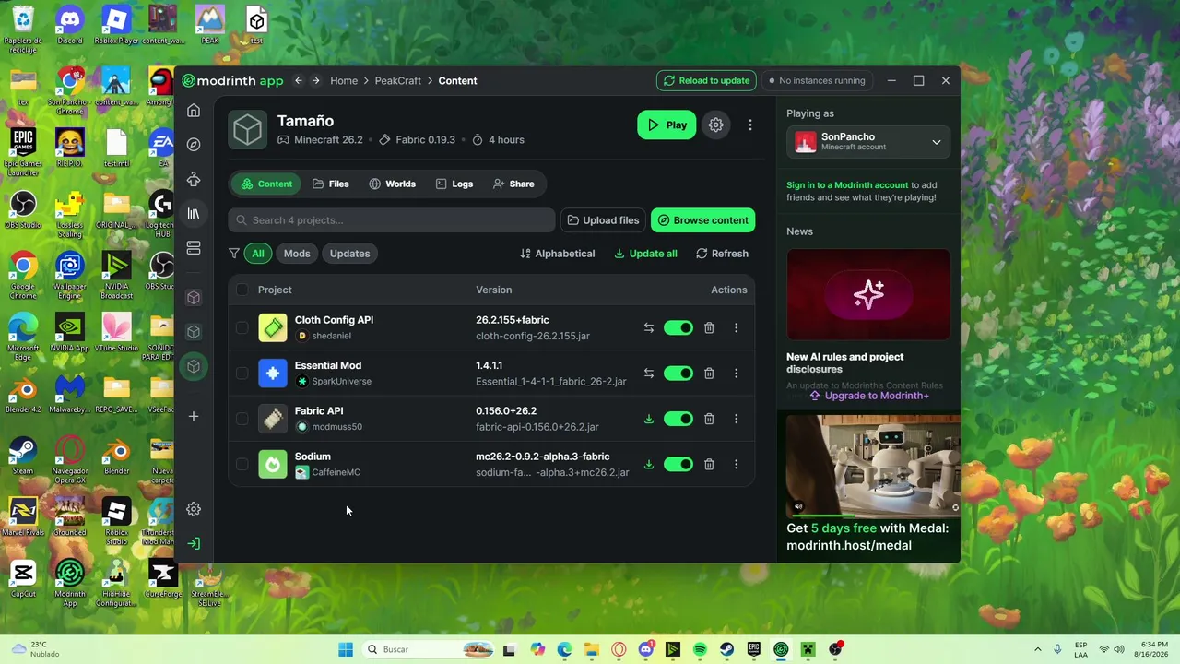Switch to the Files tab

tap(330, 184)
